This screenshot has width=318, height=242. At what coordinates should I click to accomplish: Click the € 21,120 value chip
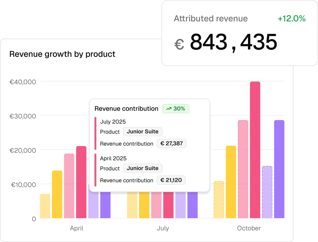[171, 180]
